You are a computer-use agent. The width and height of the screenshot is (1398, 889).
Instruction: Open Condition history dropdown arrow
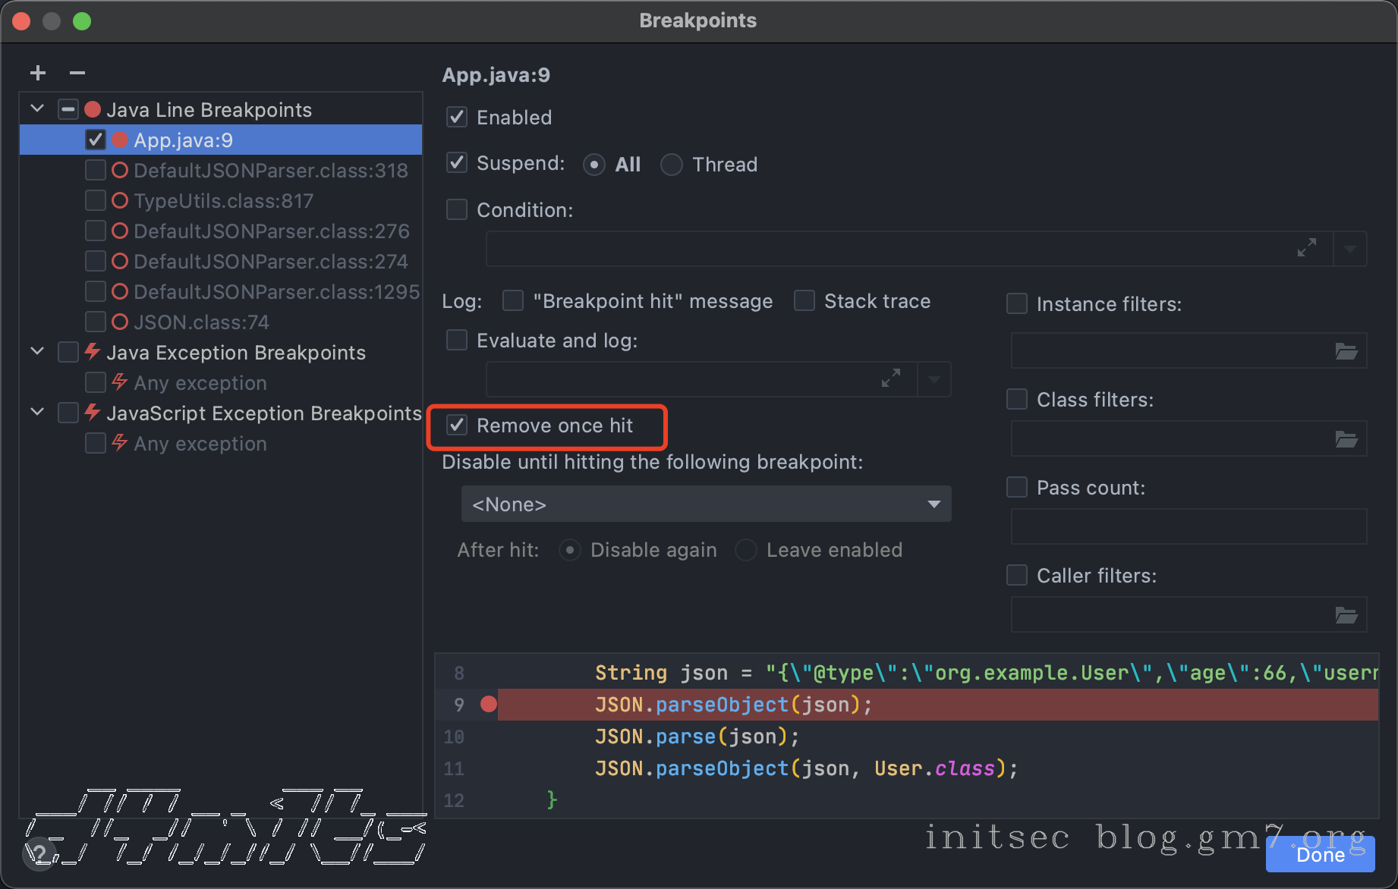point(1349,249)
